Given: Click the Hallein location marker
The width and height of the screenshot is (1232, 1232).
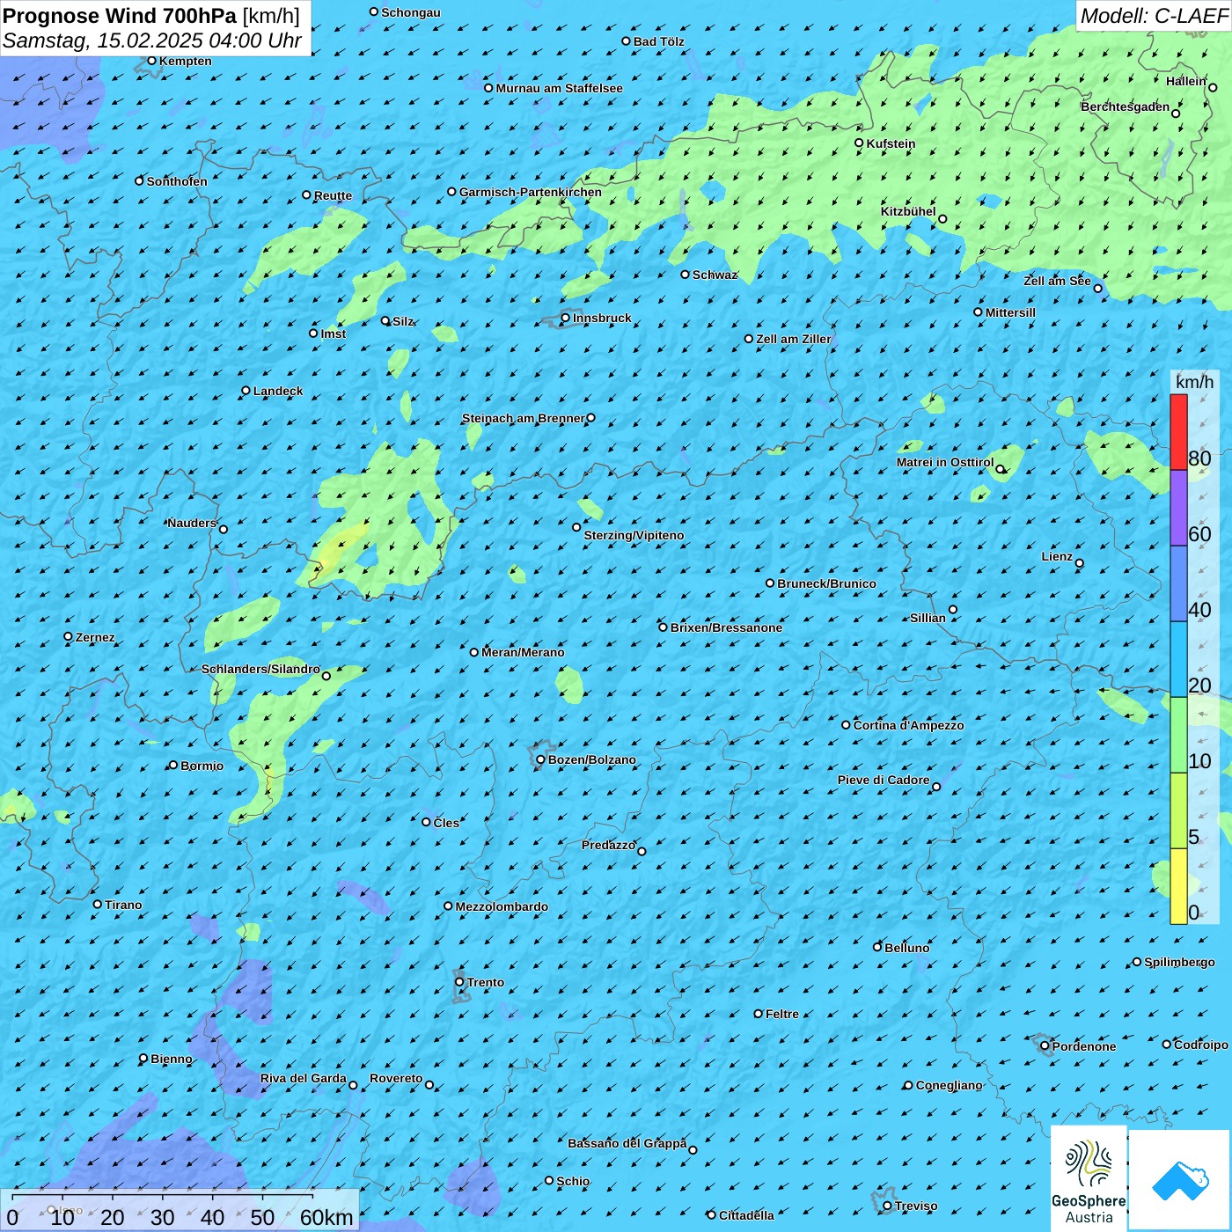Looking at the screenshot, I should pyautogui.click(x=1213, y=87).
